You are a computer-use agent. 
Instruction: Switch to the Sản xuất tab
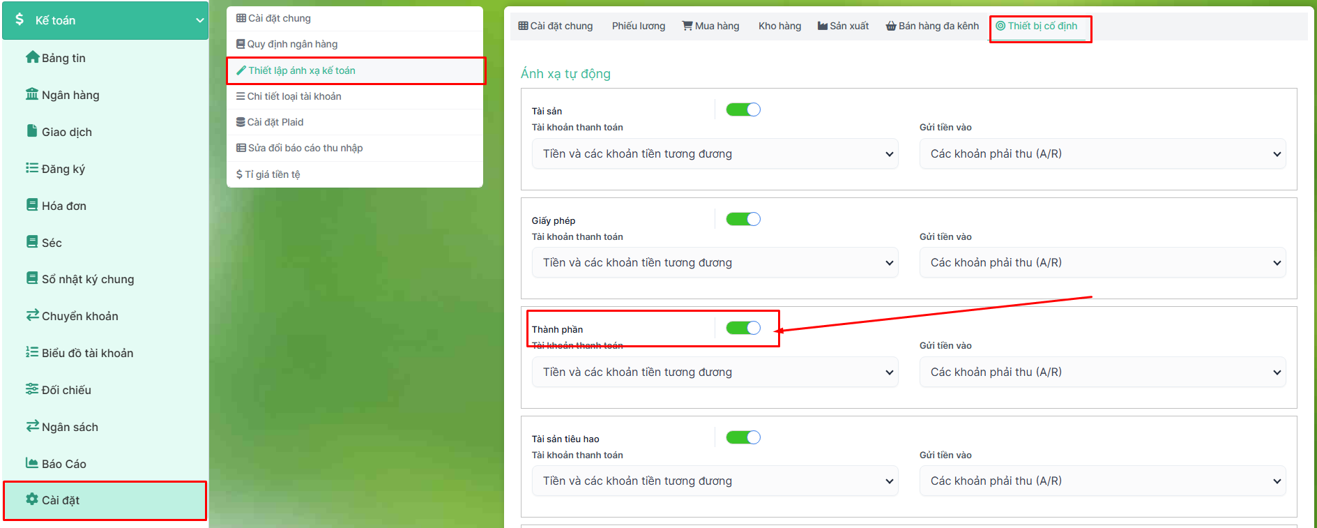[x=843, y=26]
